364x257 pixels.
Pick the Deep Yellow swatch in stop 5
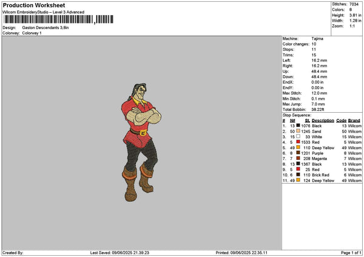[x=298, y=147]
